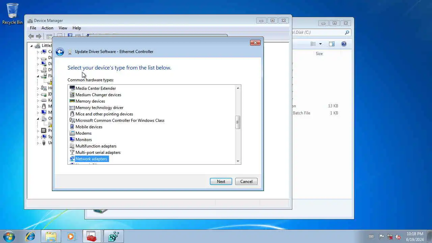Toggle the preview pane in Explorer window
The image size is (432, 243).
tap(331, 44)
